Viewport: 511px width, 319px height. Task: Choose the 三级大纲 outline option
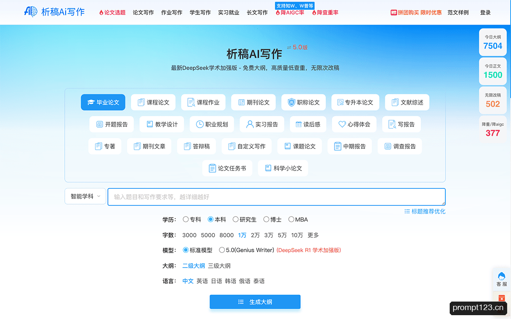(x=219, y=266)
